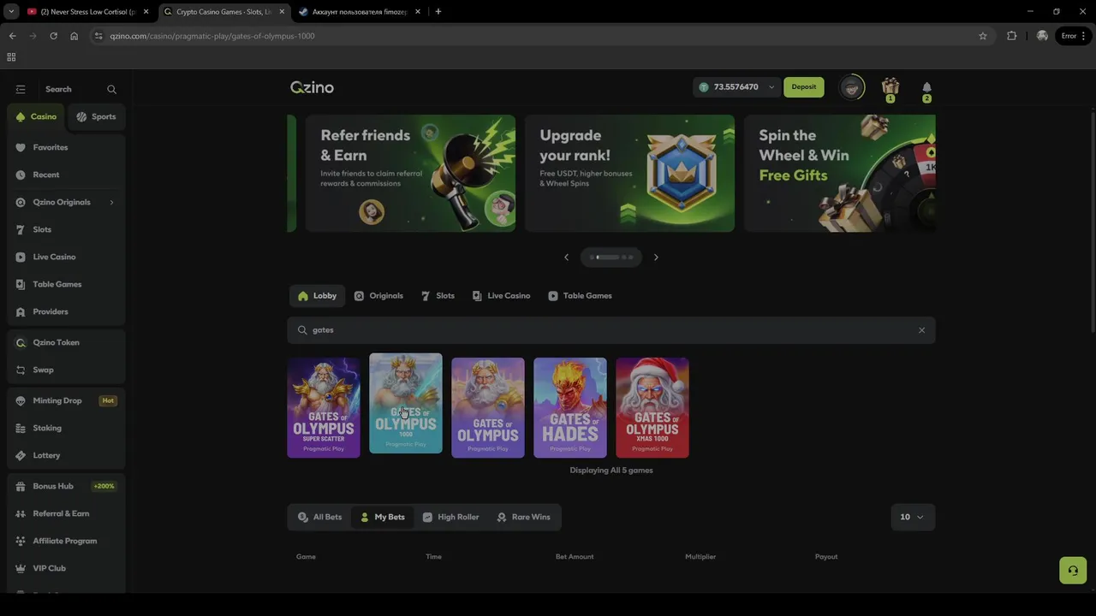The height and width of the screenshot is (616, 1096).
Task: Open a new browser tab
Action: tap(438, 12)
